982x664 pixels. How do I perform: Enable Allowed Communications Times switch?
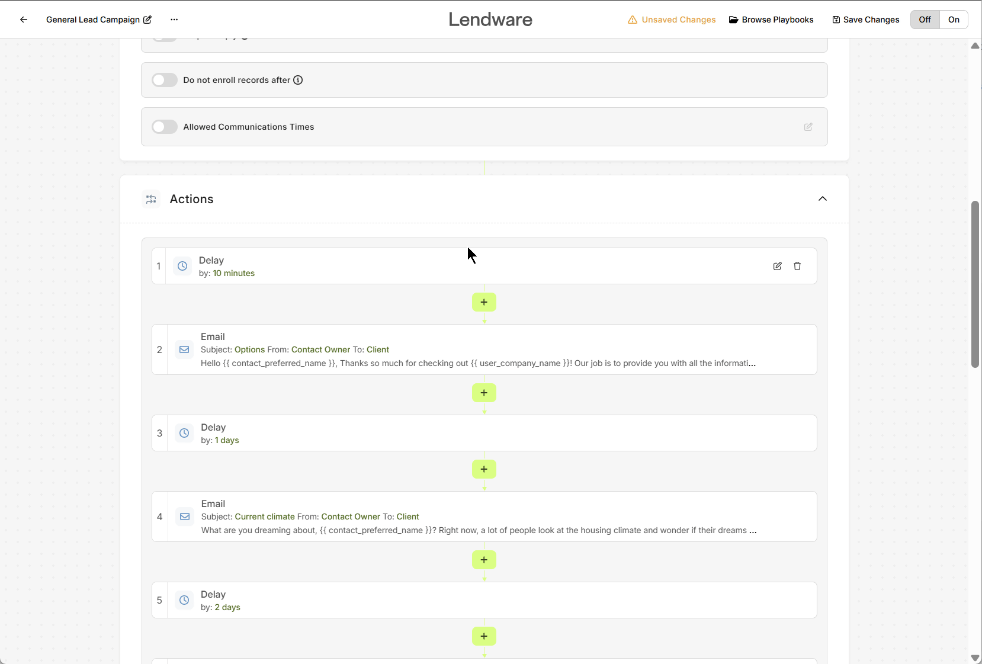click(x=165, y=127)
